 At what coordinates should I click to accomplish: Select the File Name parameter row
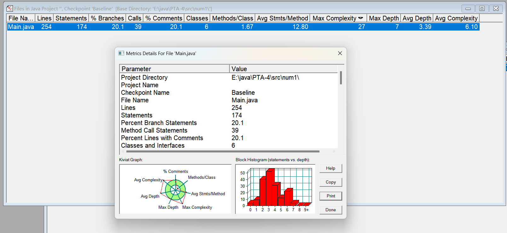tap(229, 100)
